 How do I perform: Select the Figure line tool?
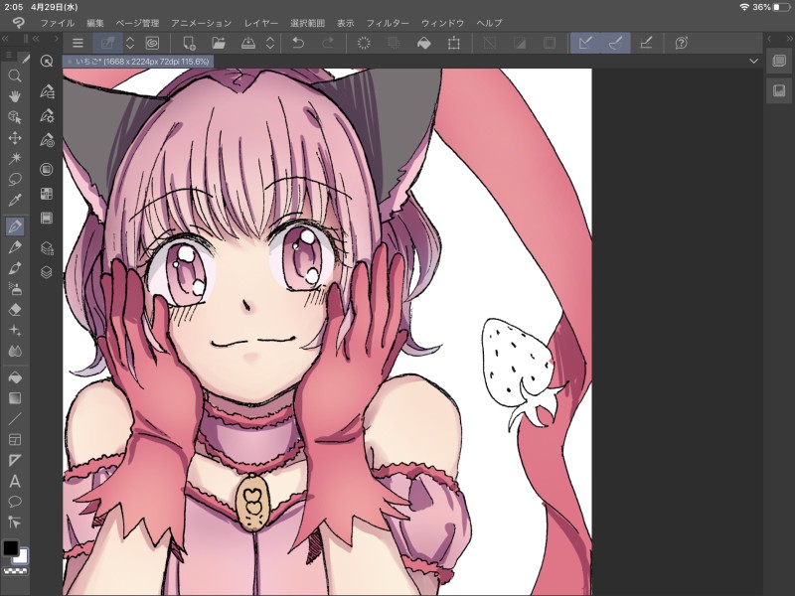pyautogui.click(x=15, y=419)
